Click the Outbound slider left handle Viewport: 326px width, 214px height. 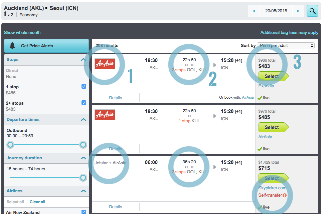click(x=10, y=145)
